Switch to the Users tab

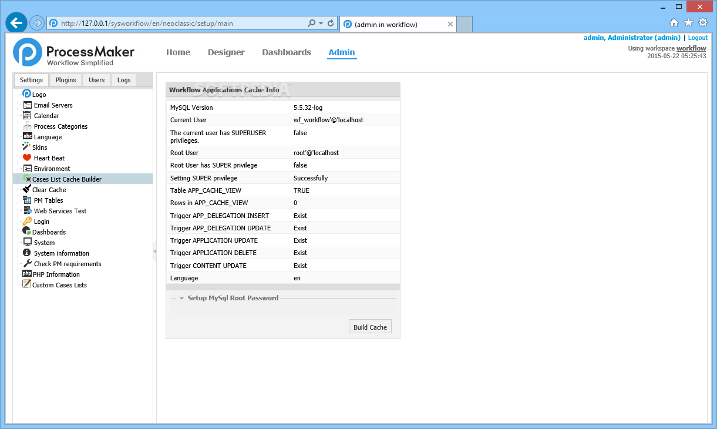click(96, 80)
